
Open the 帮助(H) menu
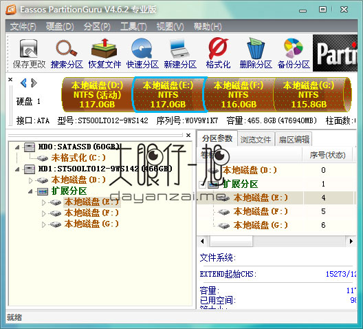[208, 27]
